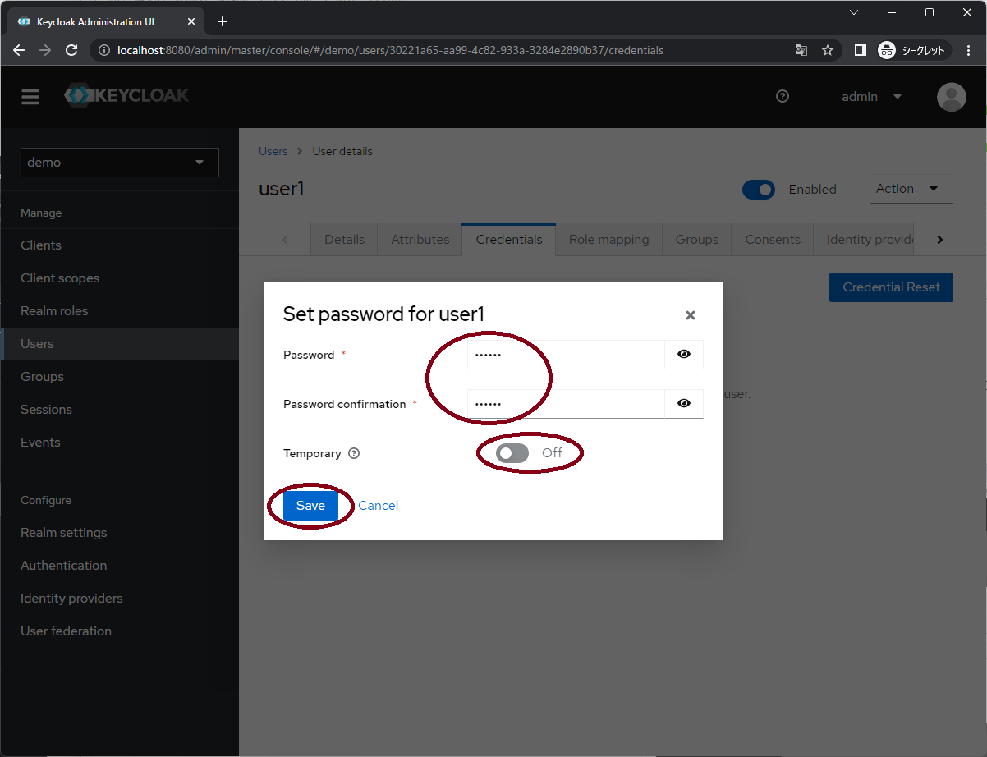
Task: Click the incognito profile indicator
Action: click(914, 50)
